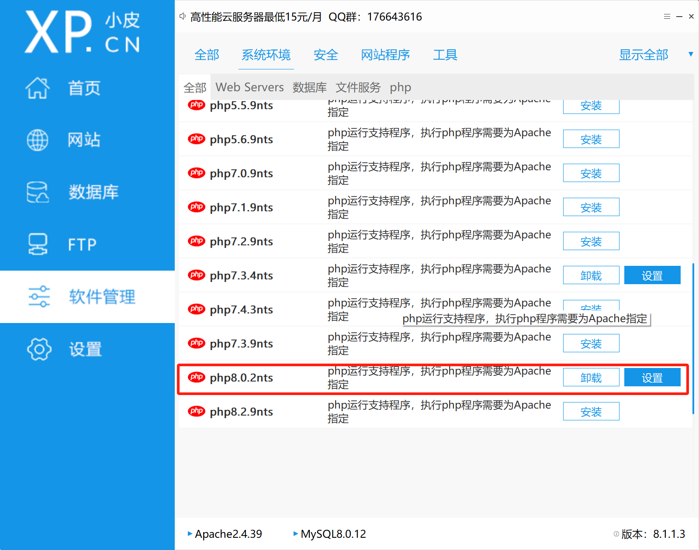699x550 pixels.
Task: Click the php icon beside php7.0.9nts
Action: click(x=196, y=173)
